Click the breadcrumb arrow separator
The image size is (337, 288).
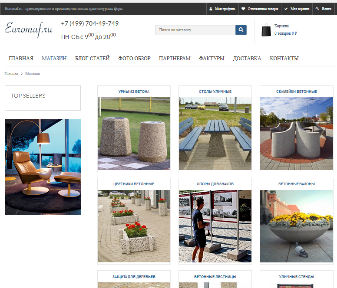(22, 74)
